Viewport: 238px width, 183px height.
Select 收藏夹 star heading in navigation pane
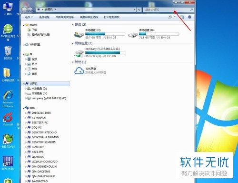pyautogui.click(x=31, y=25)
